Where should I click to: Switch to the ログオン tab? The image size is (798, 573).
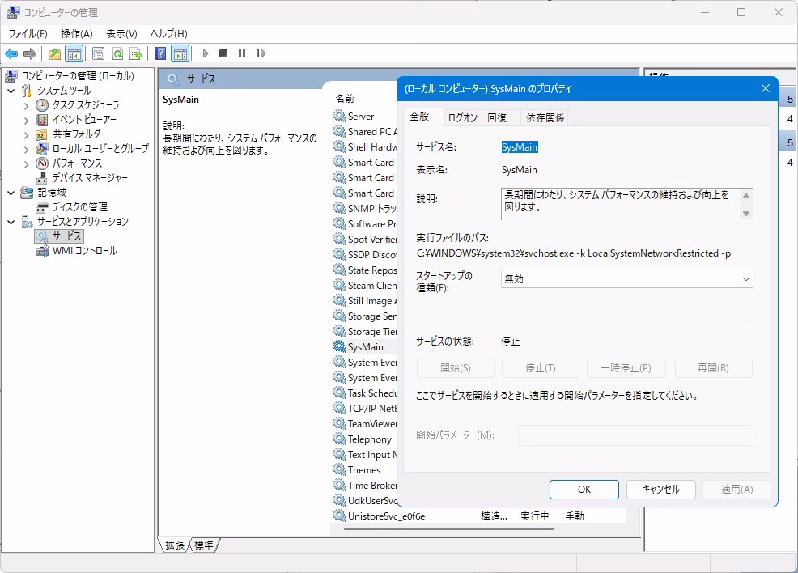(x=463, y=117)
